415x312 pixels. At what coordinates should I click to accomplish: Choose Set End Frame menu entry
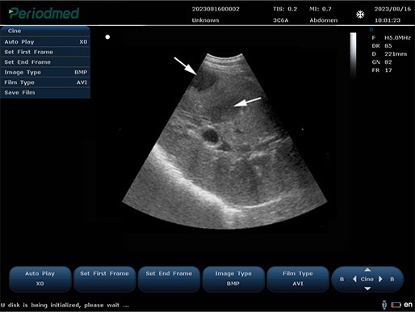tap(45, 62)
